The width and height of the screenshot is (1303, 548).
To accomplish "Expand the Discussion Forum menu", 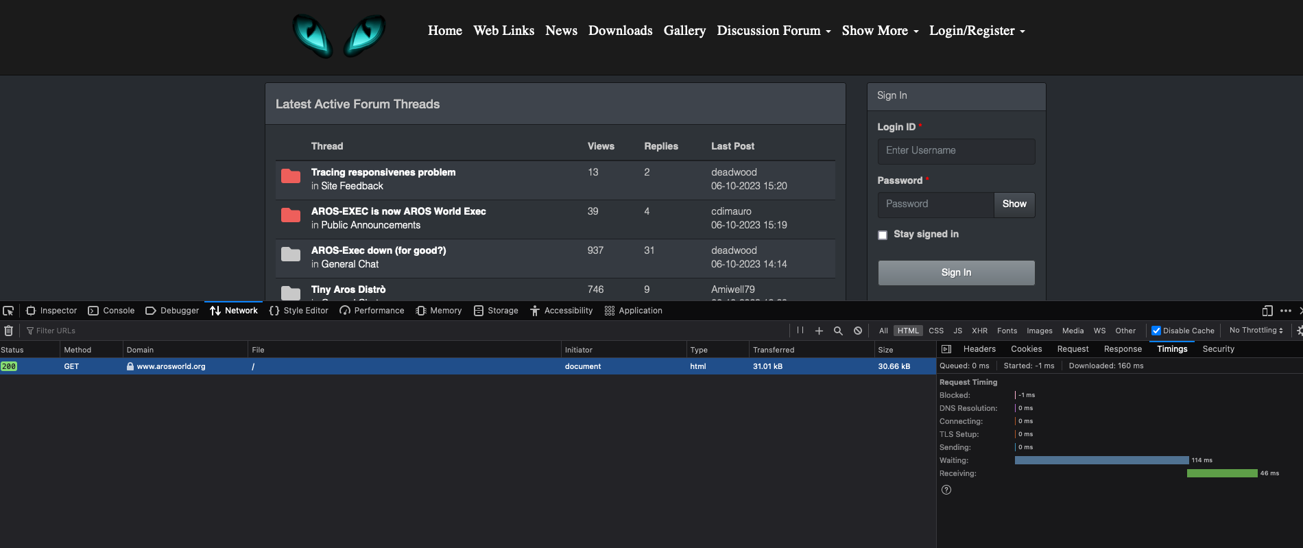I will (x=774, y=31).
